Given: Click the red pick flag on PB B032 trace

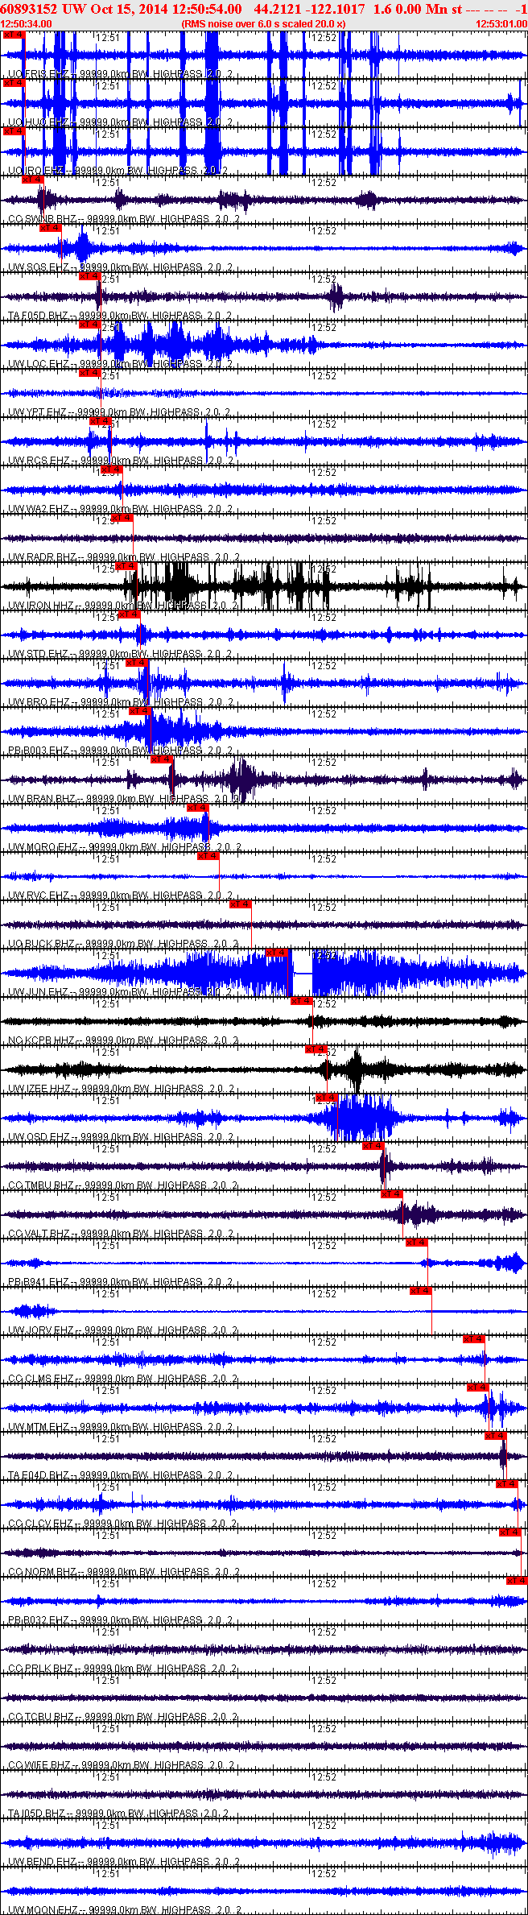Looking at the screenshot, I should [516, 1581].
